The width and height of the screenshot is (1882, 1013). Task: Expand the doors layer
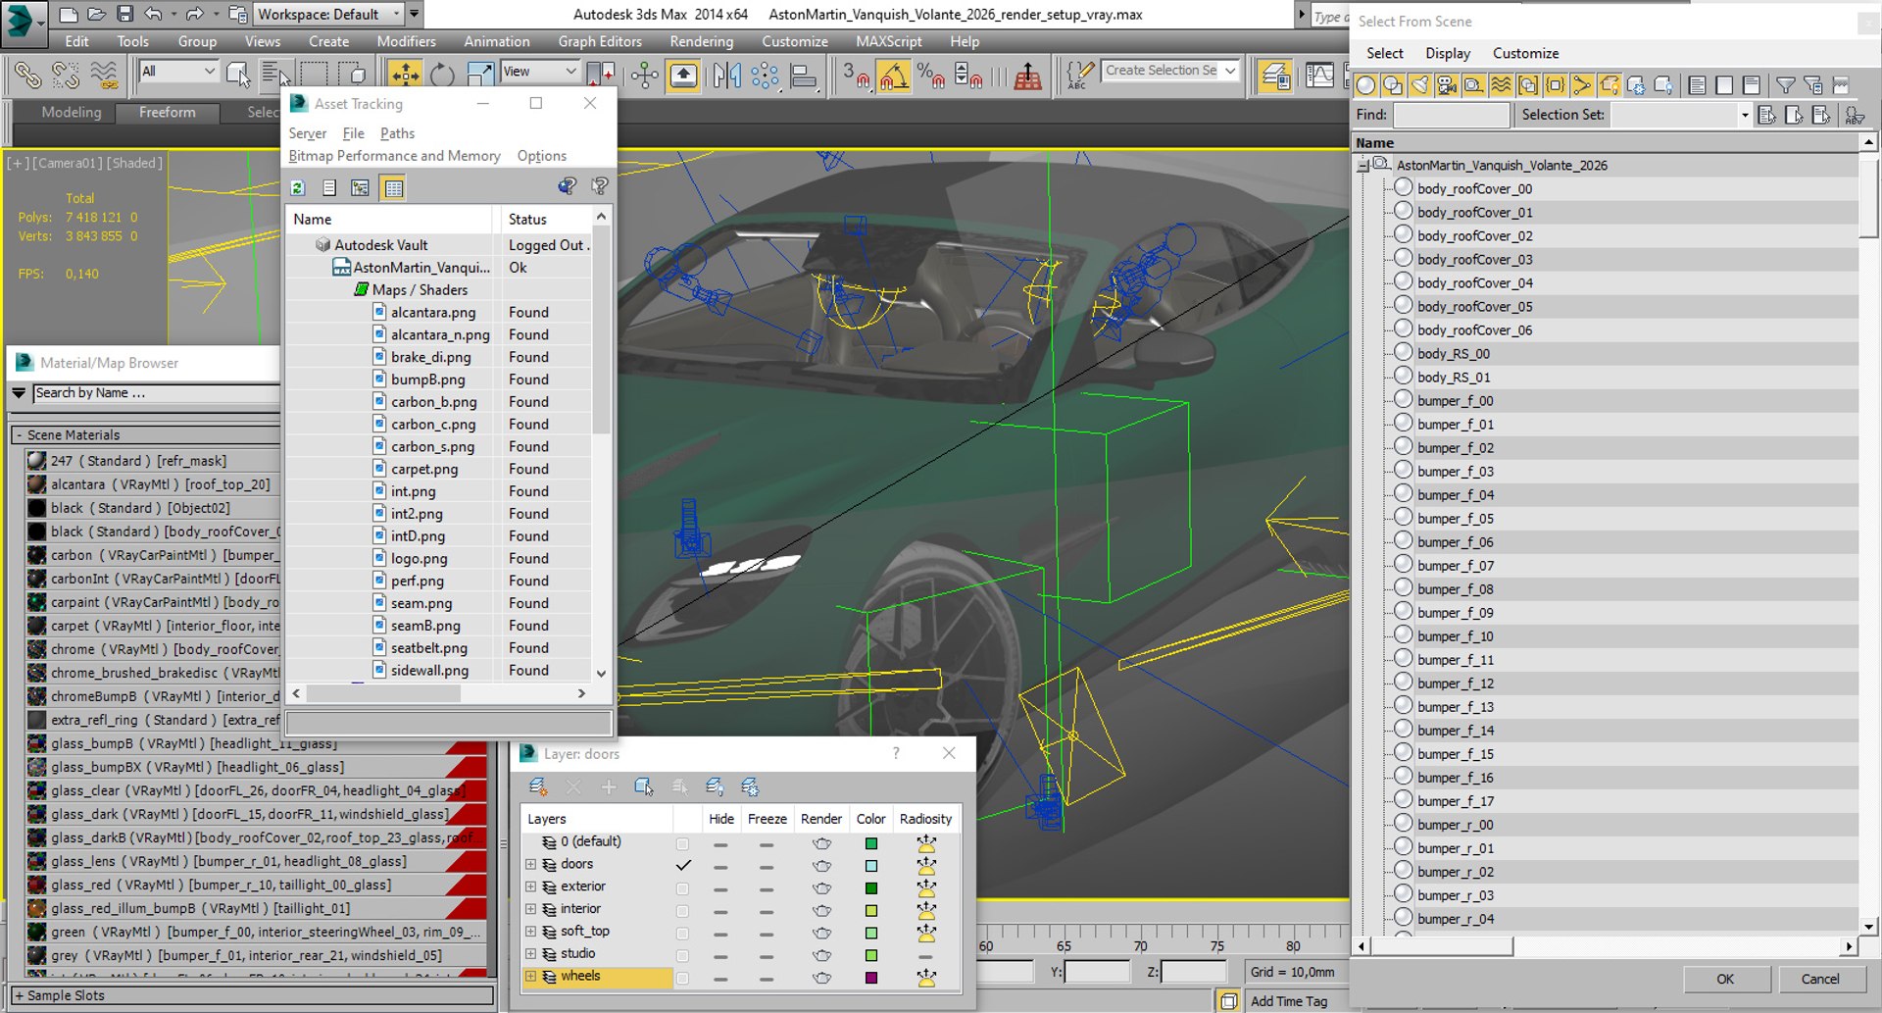click(531, 865)
